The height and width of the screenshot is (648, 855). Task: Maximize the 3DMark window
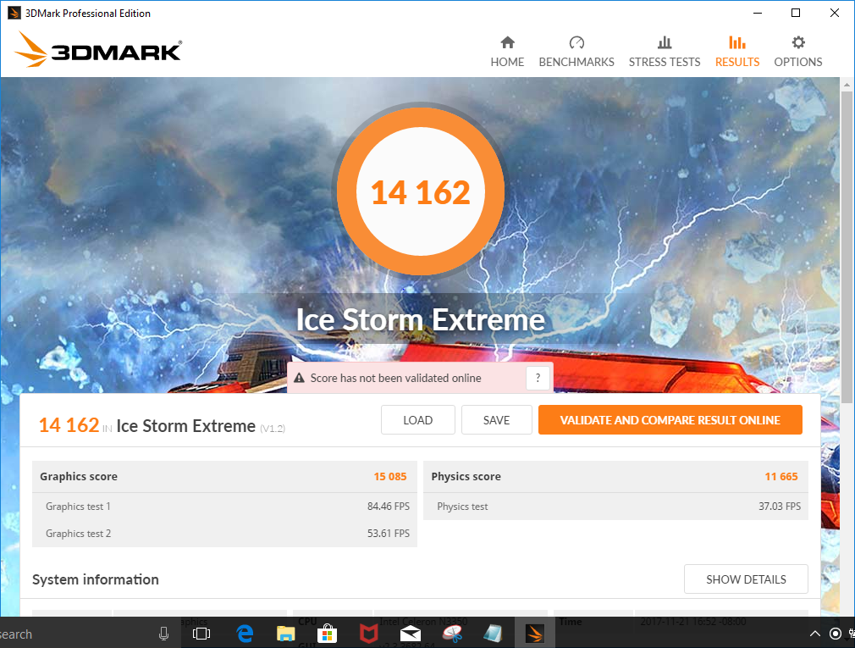click(x=796, y=13)
